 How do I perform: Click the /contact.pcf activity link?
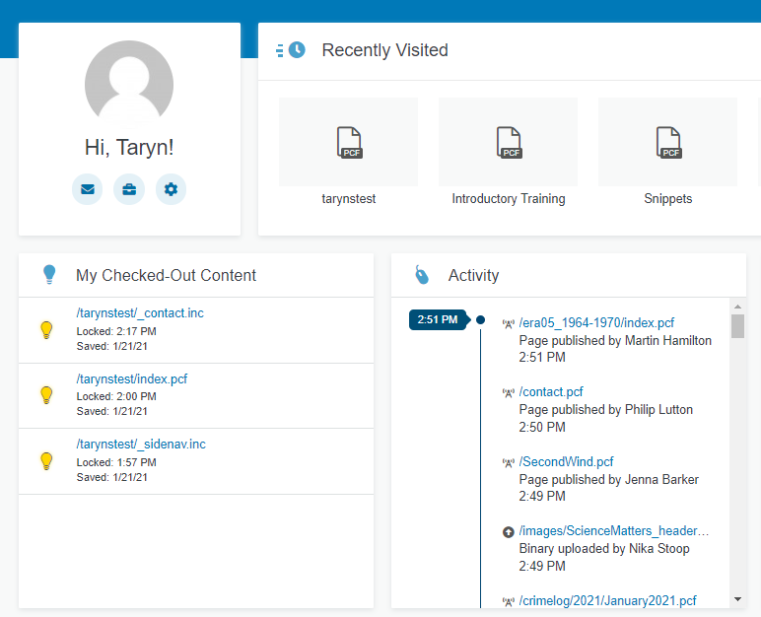pyautogui.click(x=551, y=392)
